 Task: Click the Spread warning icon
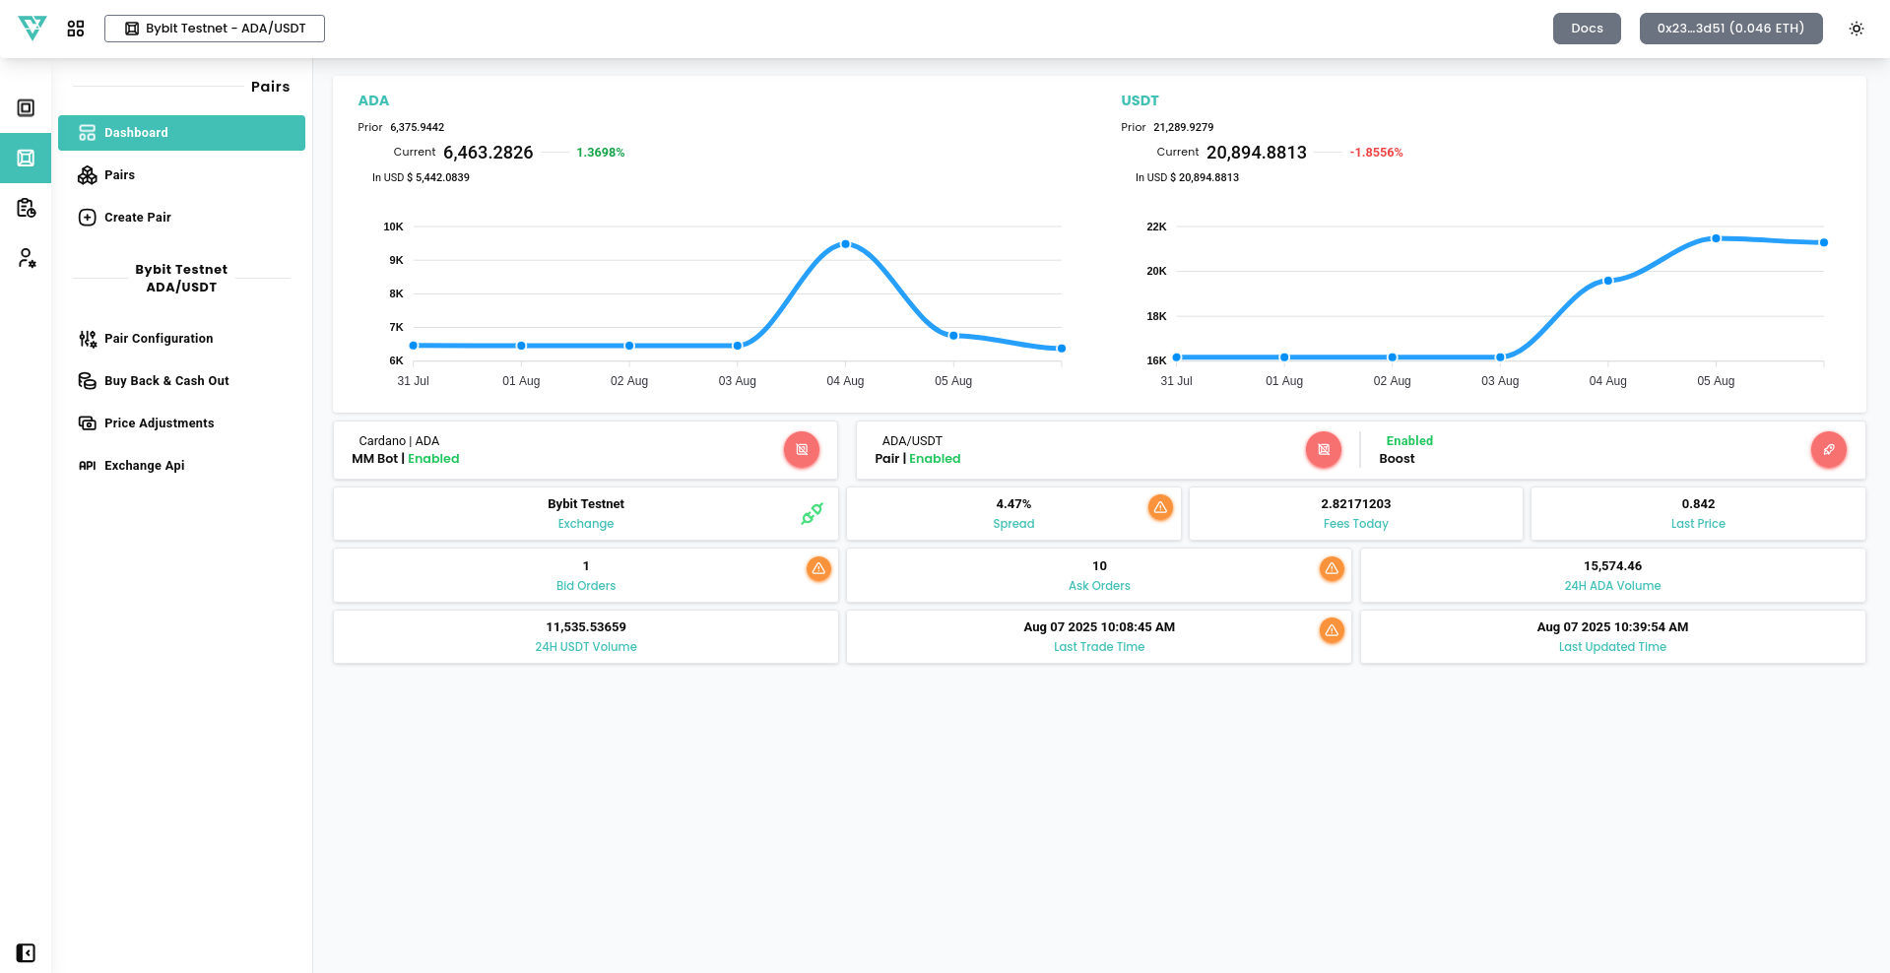[1160, 508]
